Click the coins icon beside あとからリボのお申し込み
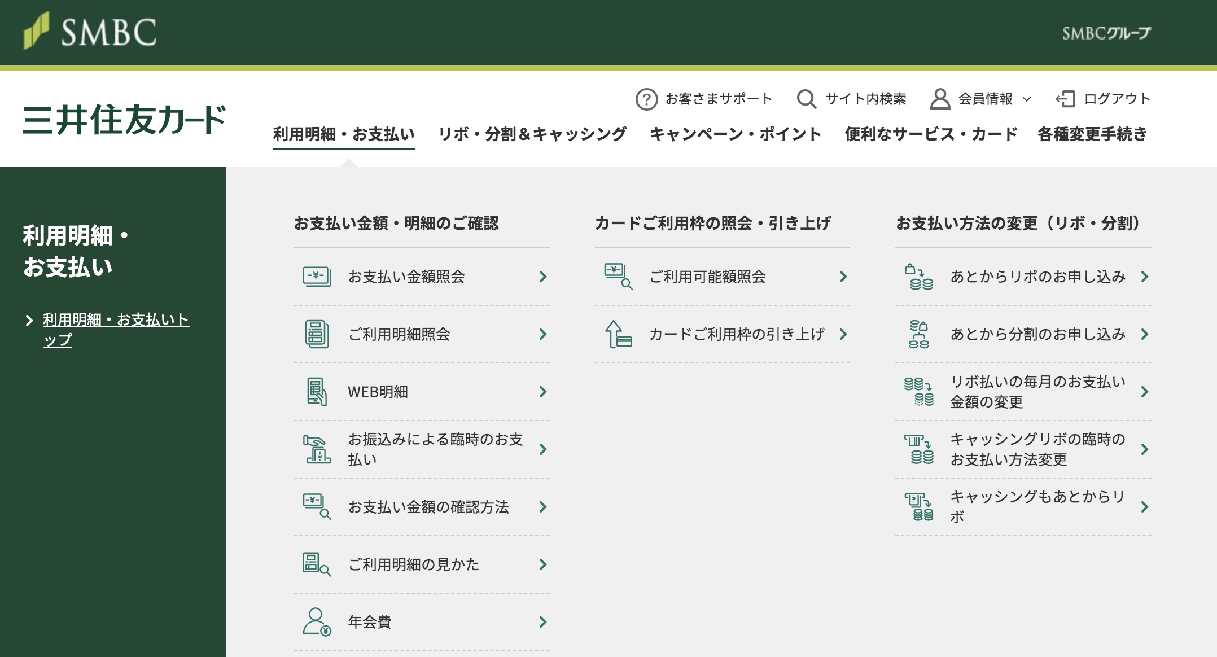 tap(919, 277)
